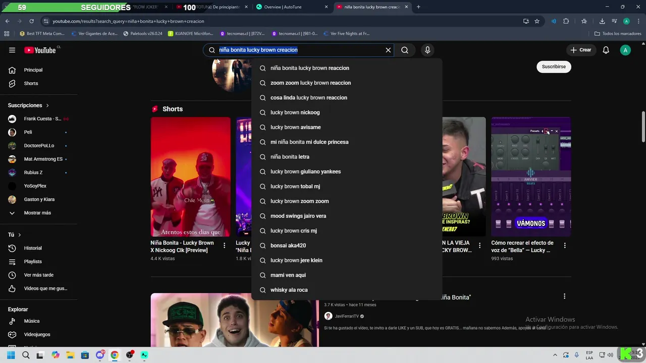Open Ver más tarde

38,275
